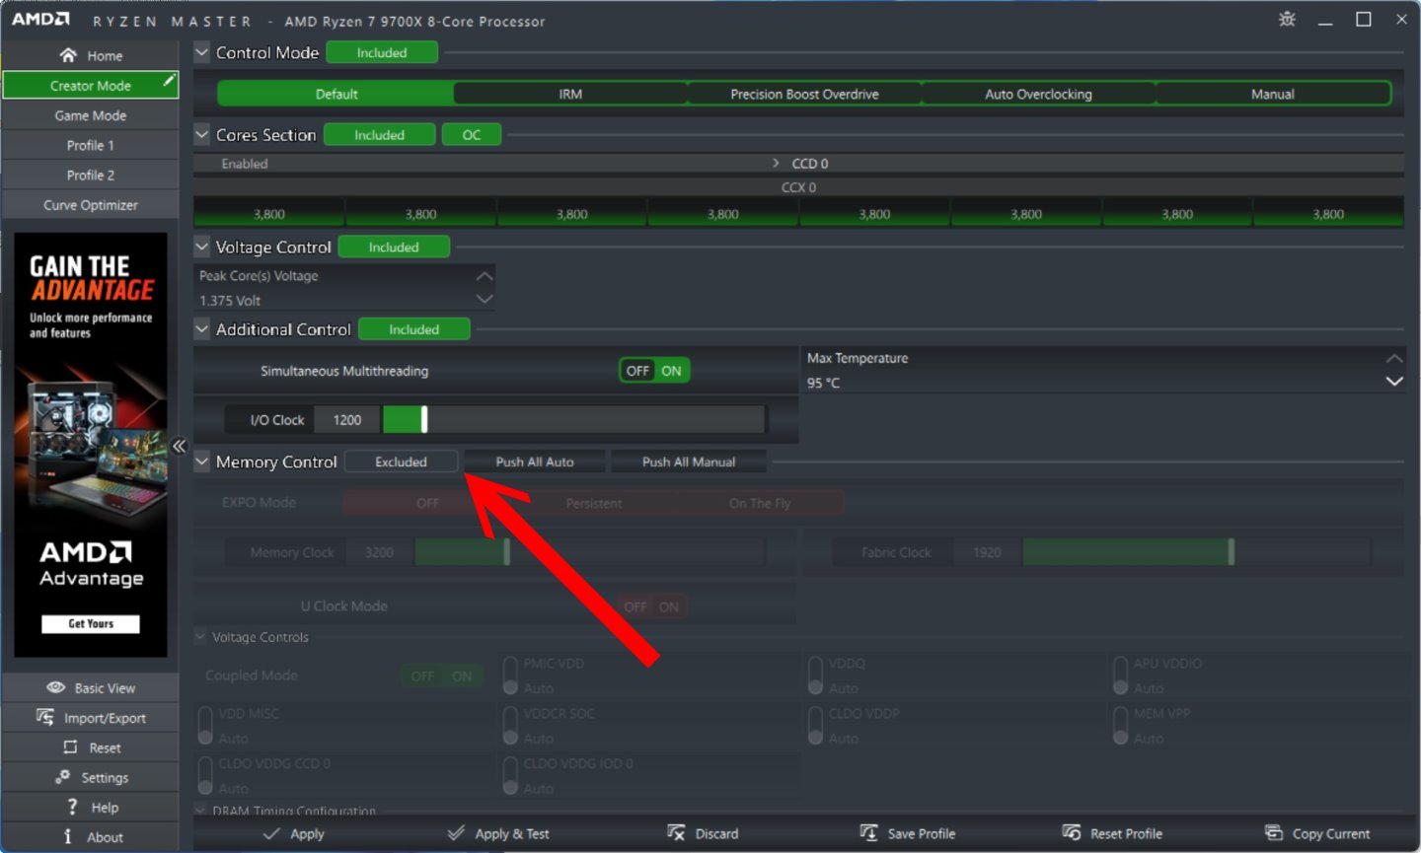
Task: Click the AMD logo in title bar
Action: (40, 20)
